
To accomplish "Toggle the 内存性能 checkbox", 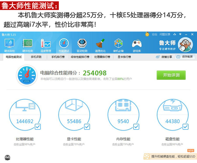I will [136, 127].
